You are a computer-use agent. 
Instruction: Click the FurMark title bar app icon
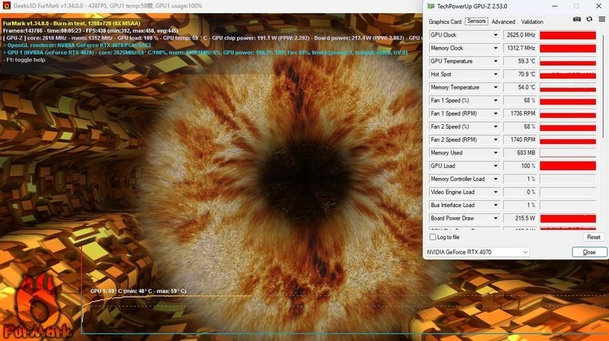[x=5, y=5]
